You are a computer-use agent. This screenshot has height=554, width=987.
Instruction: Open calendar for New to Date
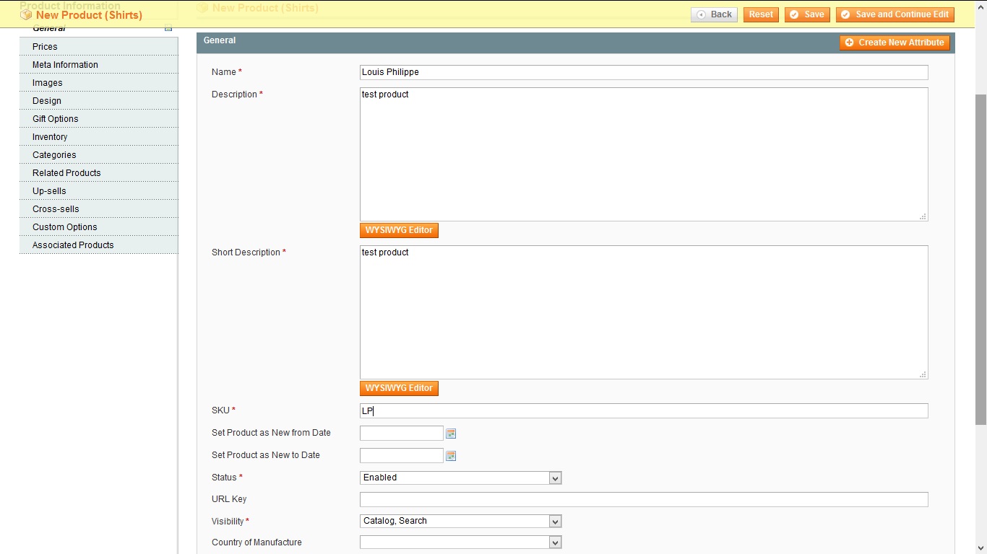tap(451, 456)
